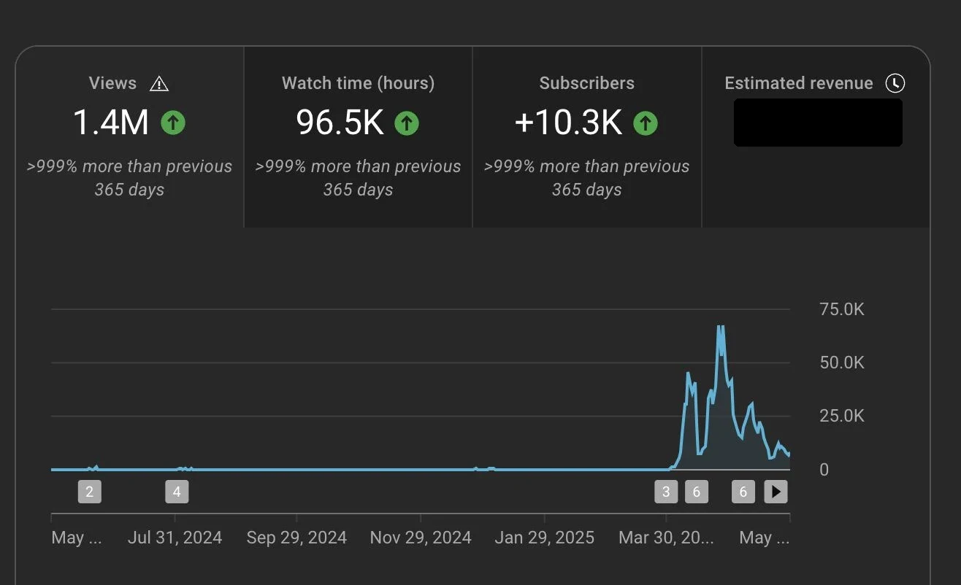Click the clock icon next to Estimated revenue
961x585 pixels.
point(895,83)
